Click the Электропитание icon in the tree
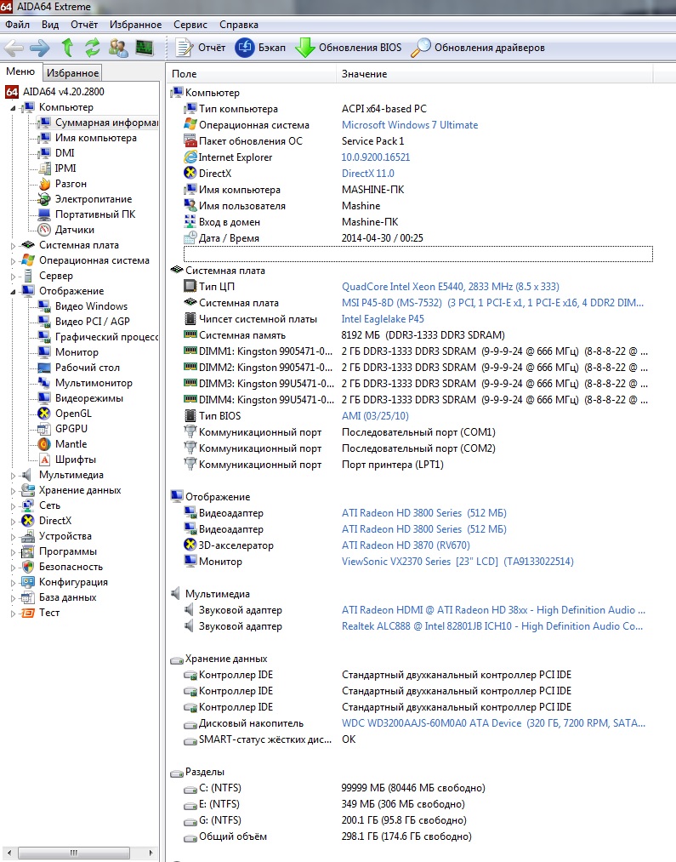 click(x=44, y=199)
